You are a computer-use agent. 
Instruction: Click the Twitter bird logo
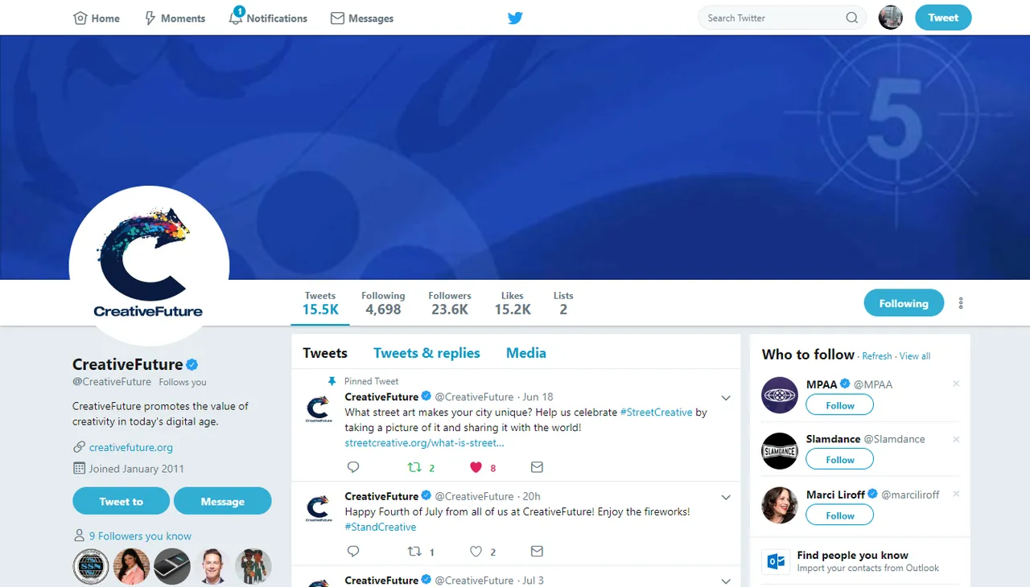(x=515, y=18)
